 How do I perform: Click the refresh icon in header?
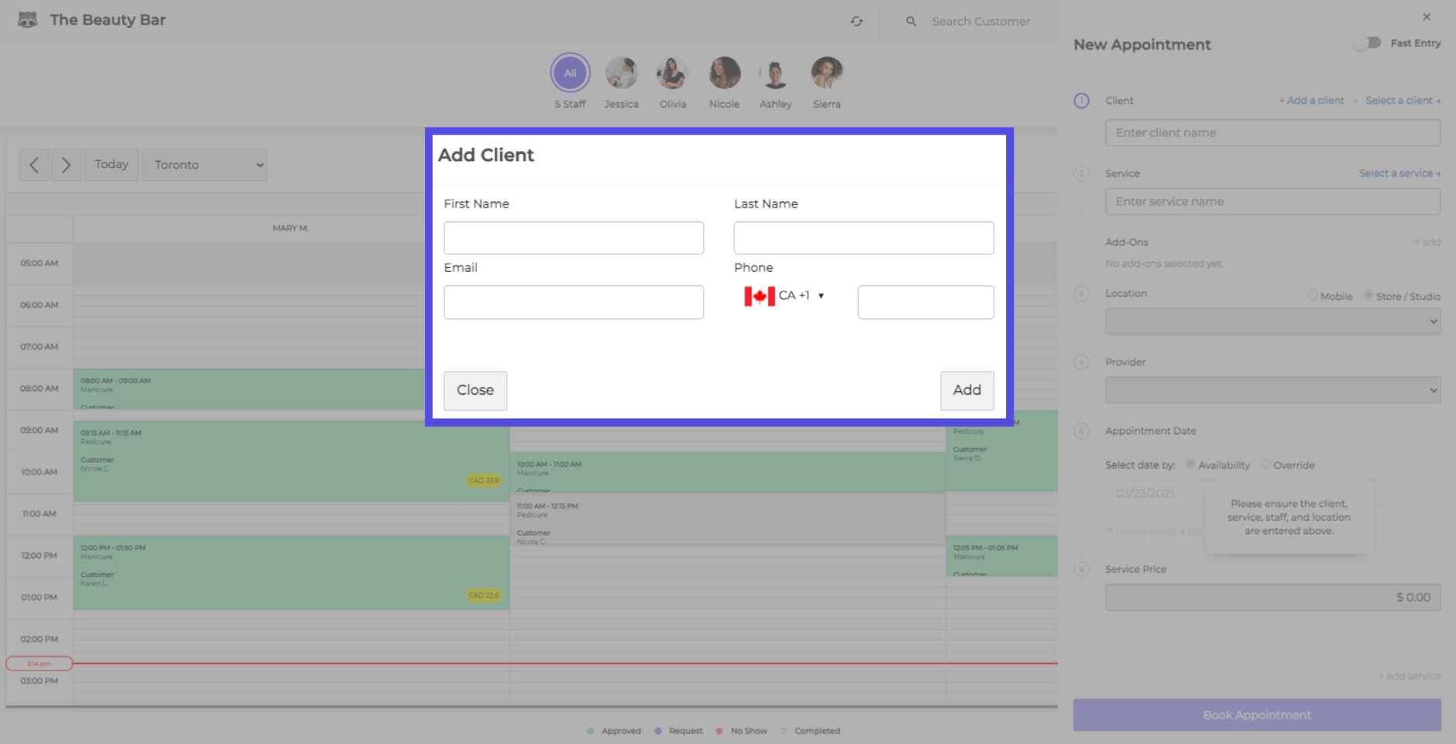tap(857, 22)
